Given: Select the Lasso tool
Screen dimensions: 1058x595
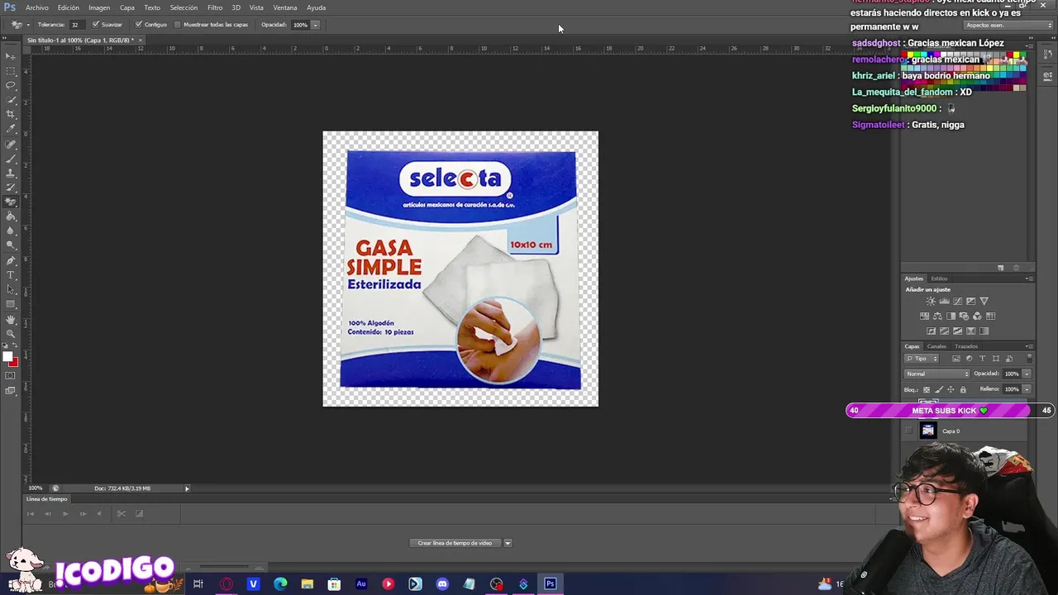Looking at the screenshot, I should [x=11, y=85].
